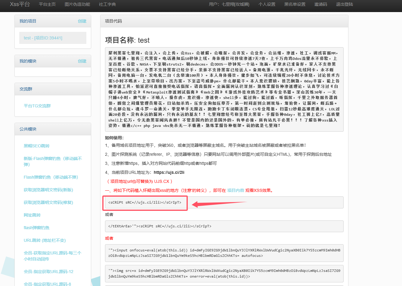Click the black 或者 text under first code box

(x=109, y=214)
